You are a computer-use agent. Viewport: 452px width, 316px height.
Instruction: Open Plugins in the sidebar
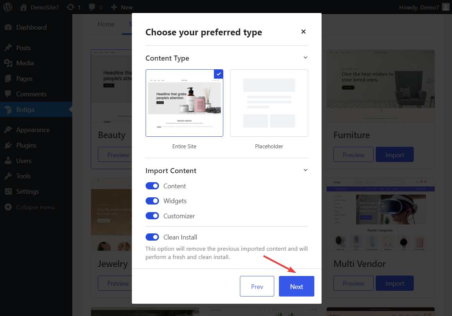[x=36, y=145]
